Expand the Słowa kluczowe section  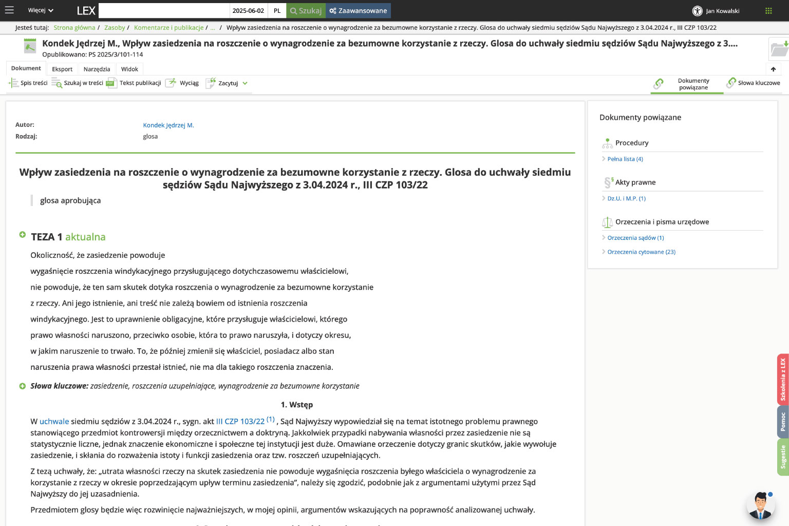click(x=23, y=386)
